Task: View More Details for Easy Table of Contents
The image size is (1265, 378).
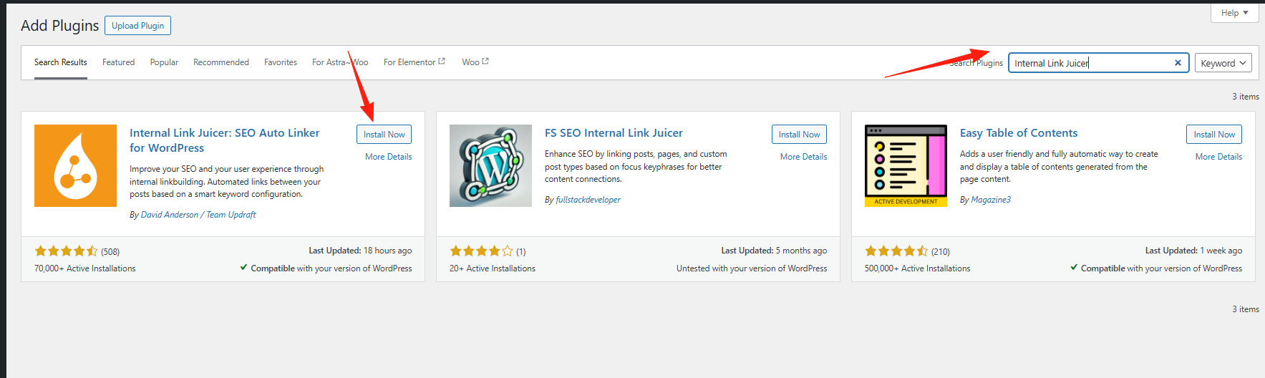Action: tap(1218, 157)
